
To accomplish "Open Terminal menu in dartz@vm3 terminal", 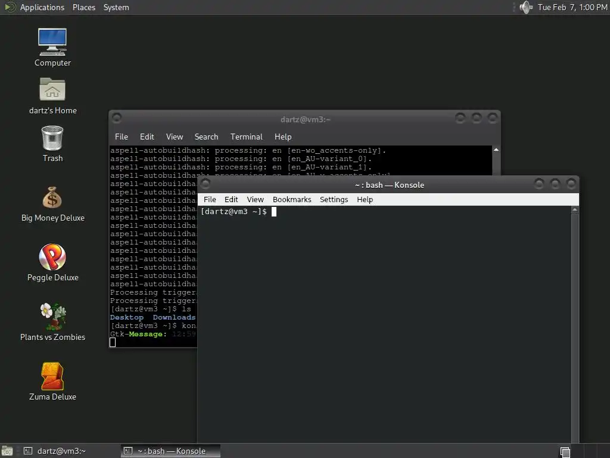I will coord(246,137).
